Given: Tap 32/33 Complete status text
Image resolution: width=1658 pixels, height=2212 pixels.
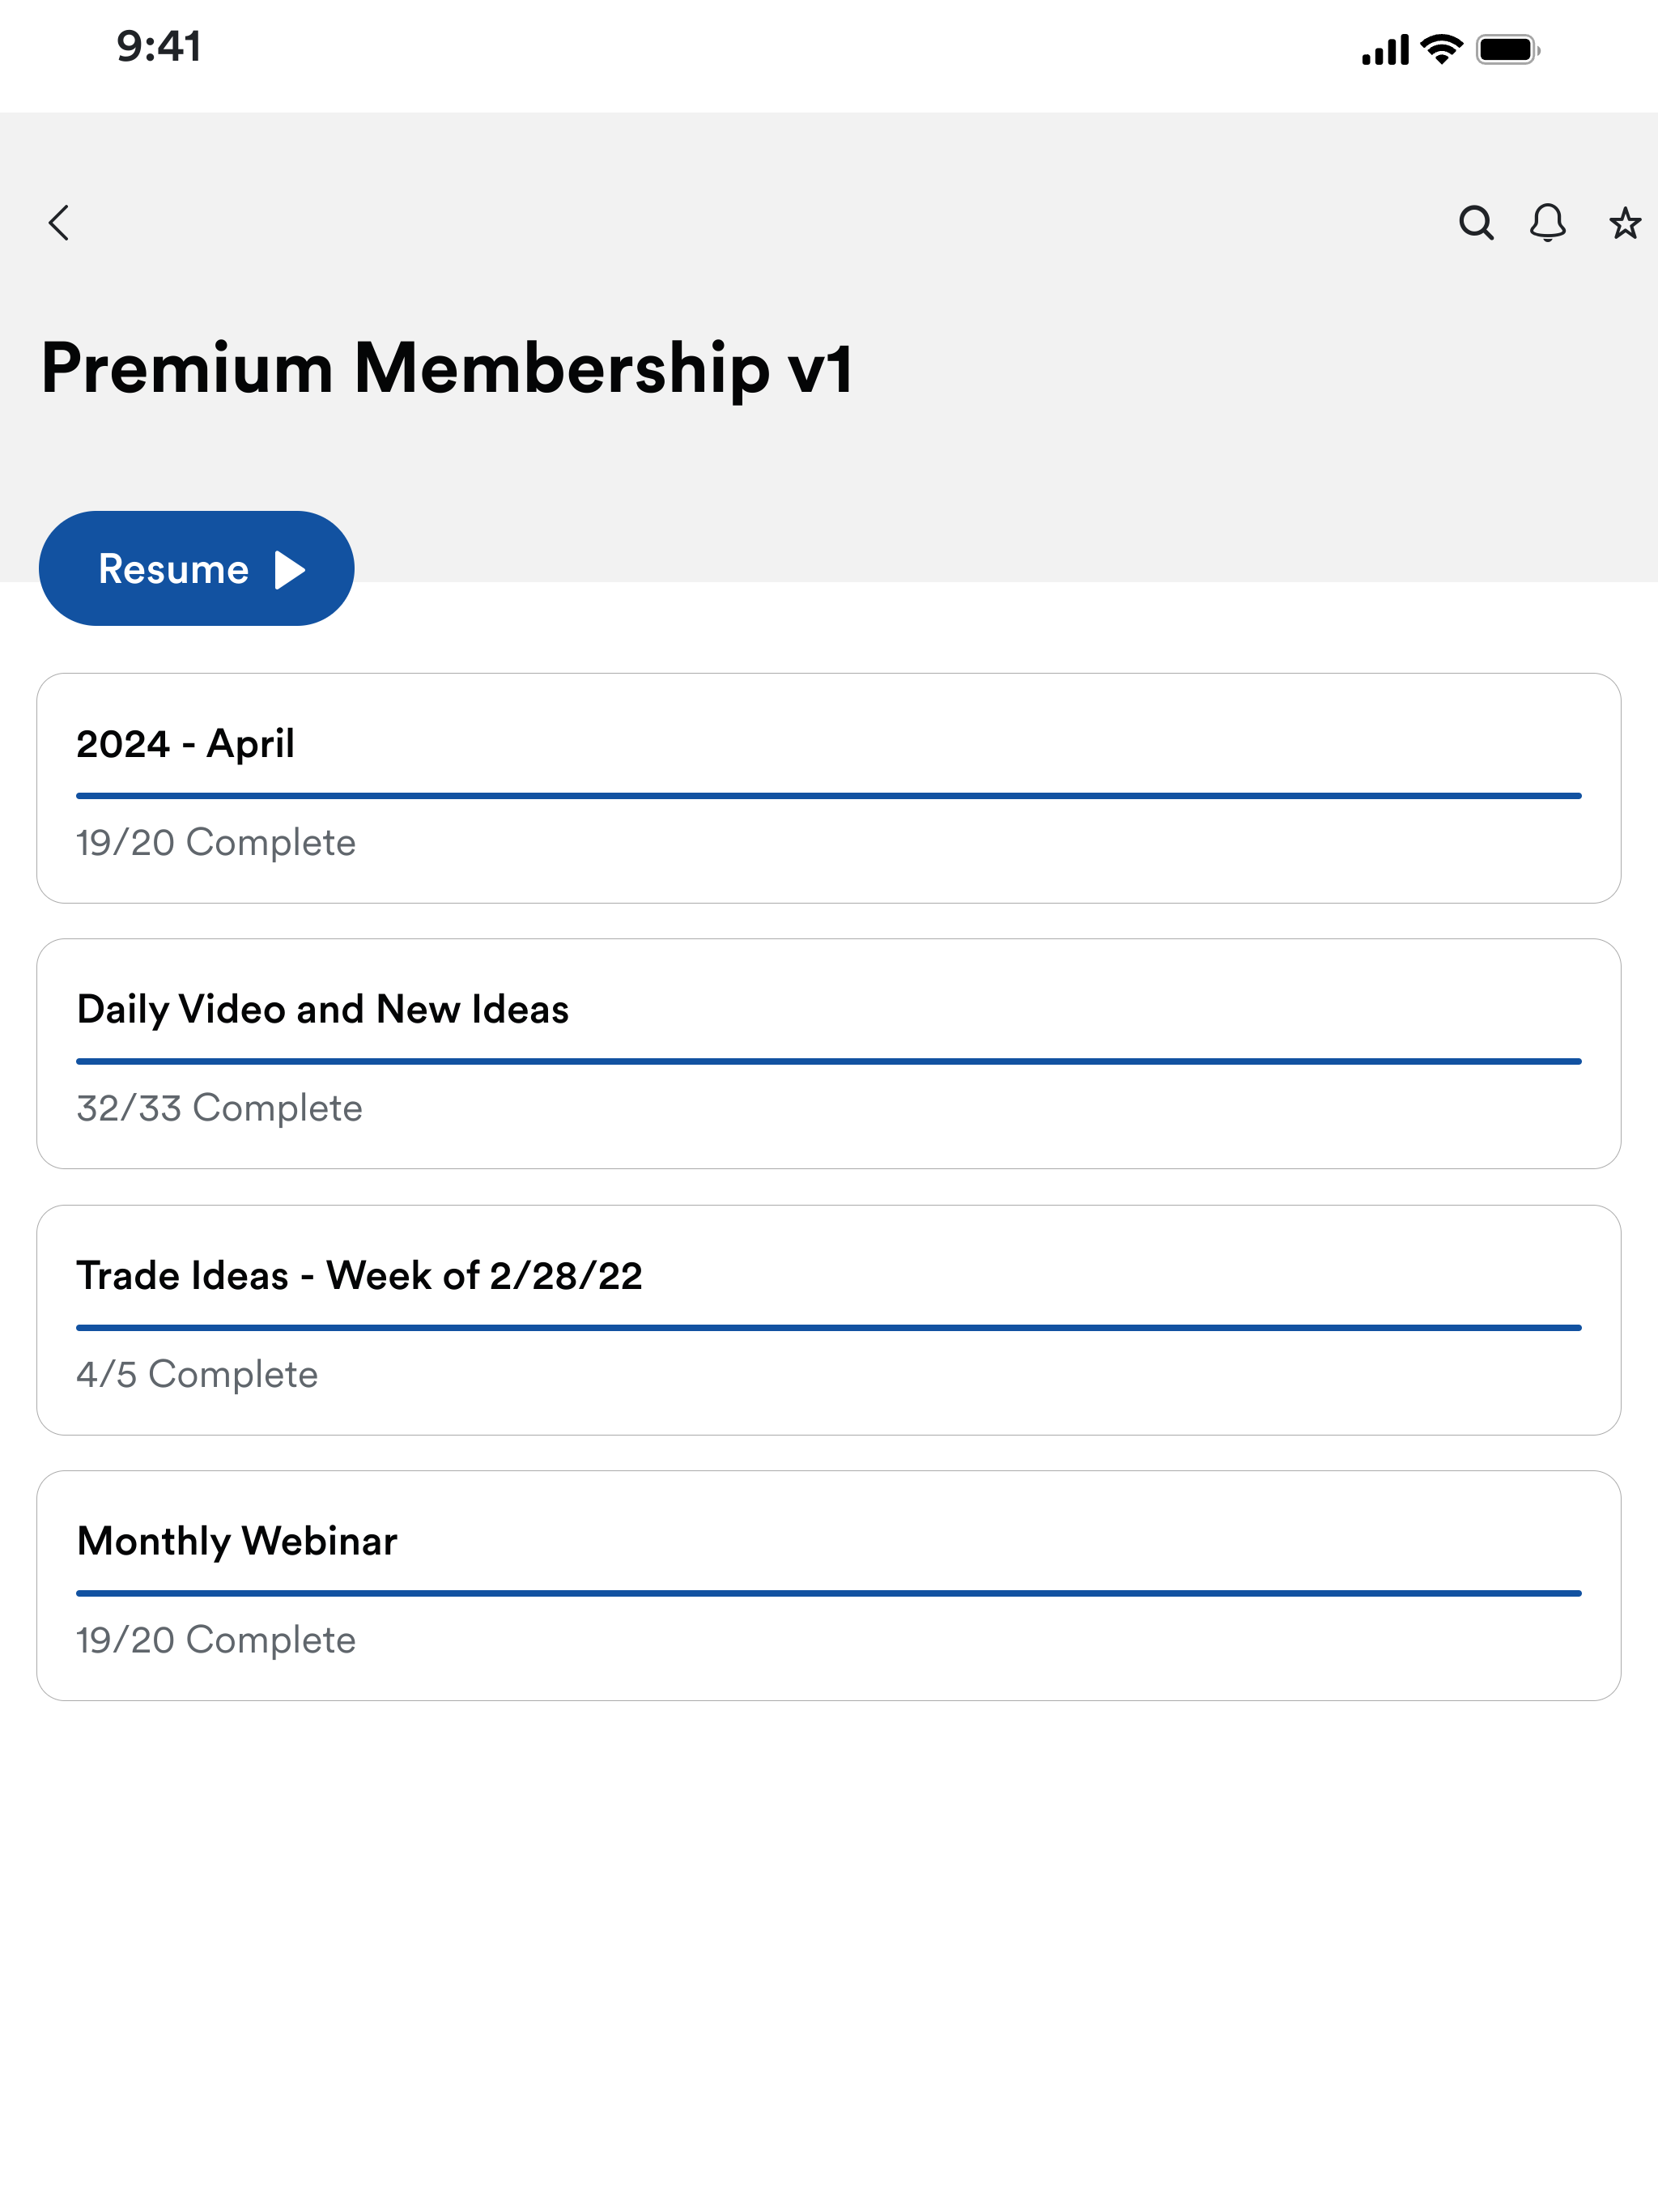Looking at the screenshot, I should [220, 1109].
